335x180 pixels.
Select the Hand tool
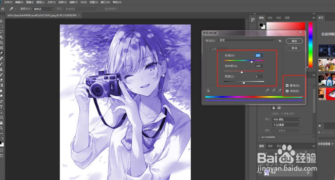coord(1,123)
